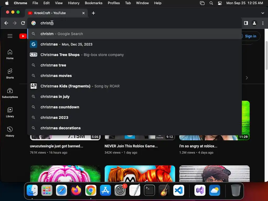Open the History menu in menu bar
268x201 pixels.
tap(74, 3)
